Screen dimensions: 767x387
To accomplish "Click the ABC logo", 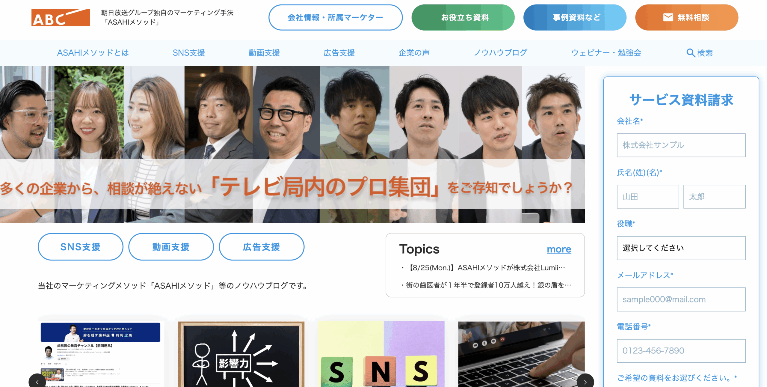I will tap(61, 17).
